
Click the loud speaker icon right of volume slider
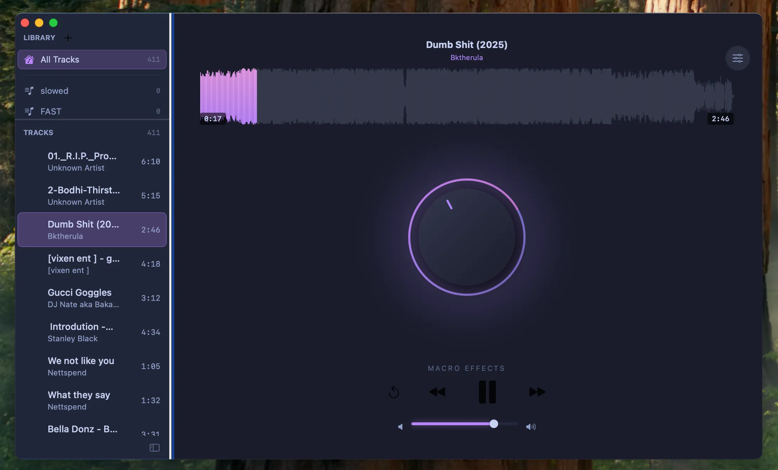tap(530, 426)
